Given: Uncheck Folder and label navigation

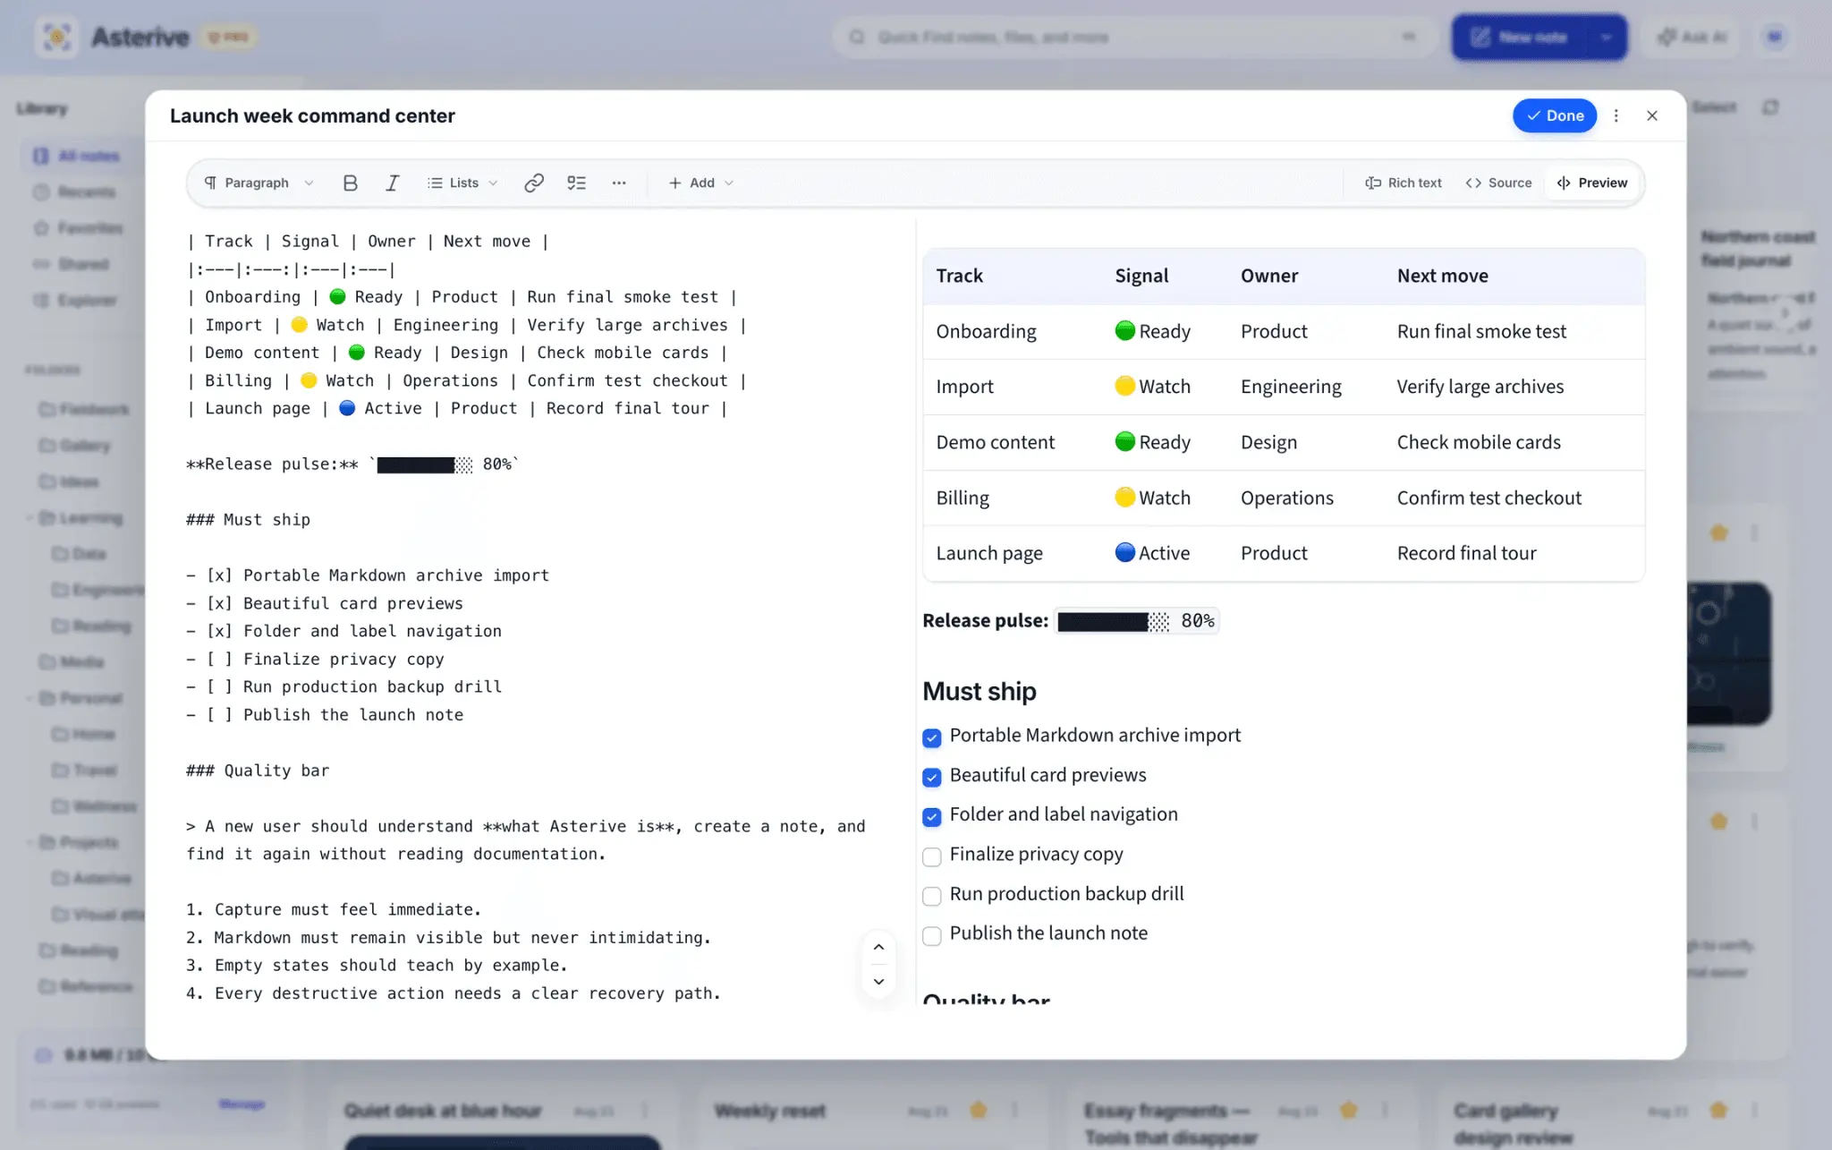Looking at the screenshot, I should click(x=931, y=816).
